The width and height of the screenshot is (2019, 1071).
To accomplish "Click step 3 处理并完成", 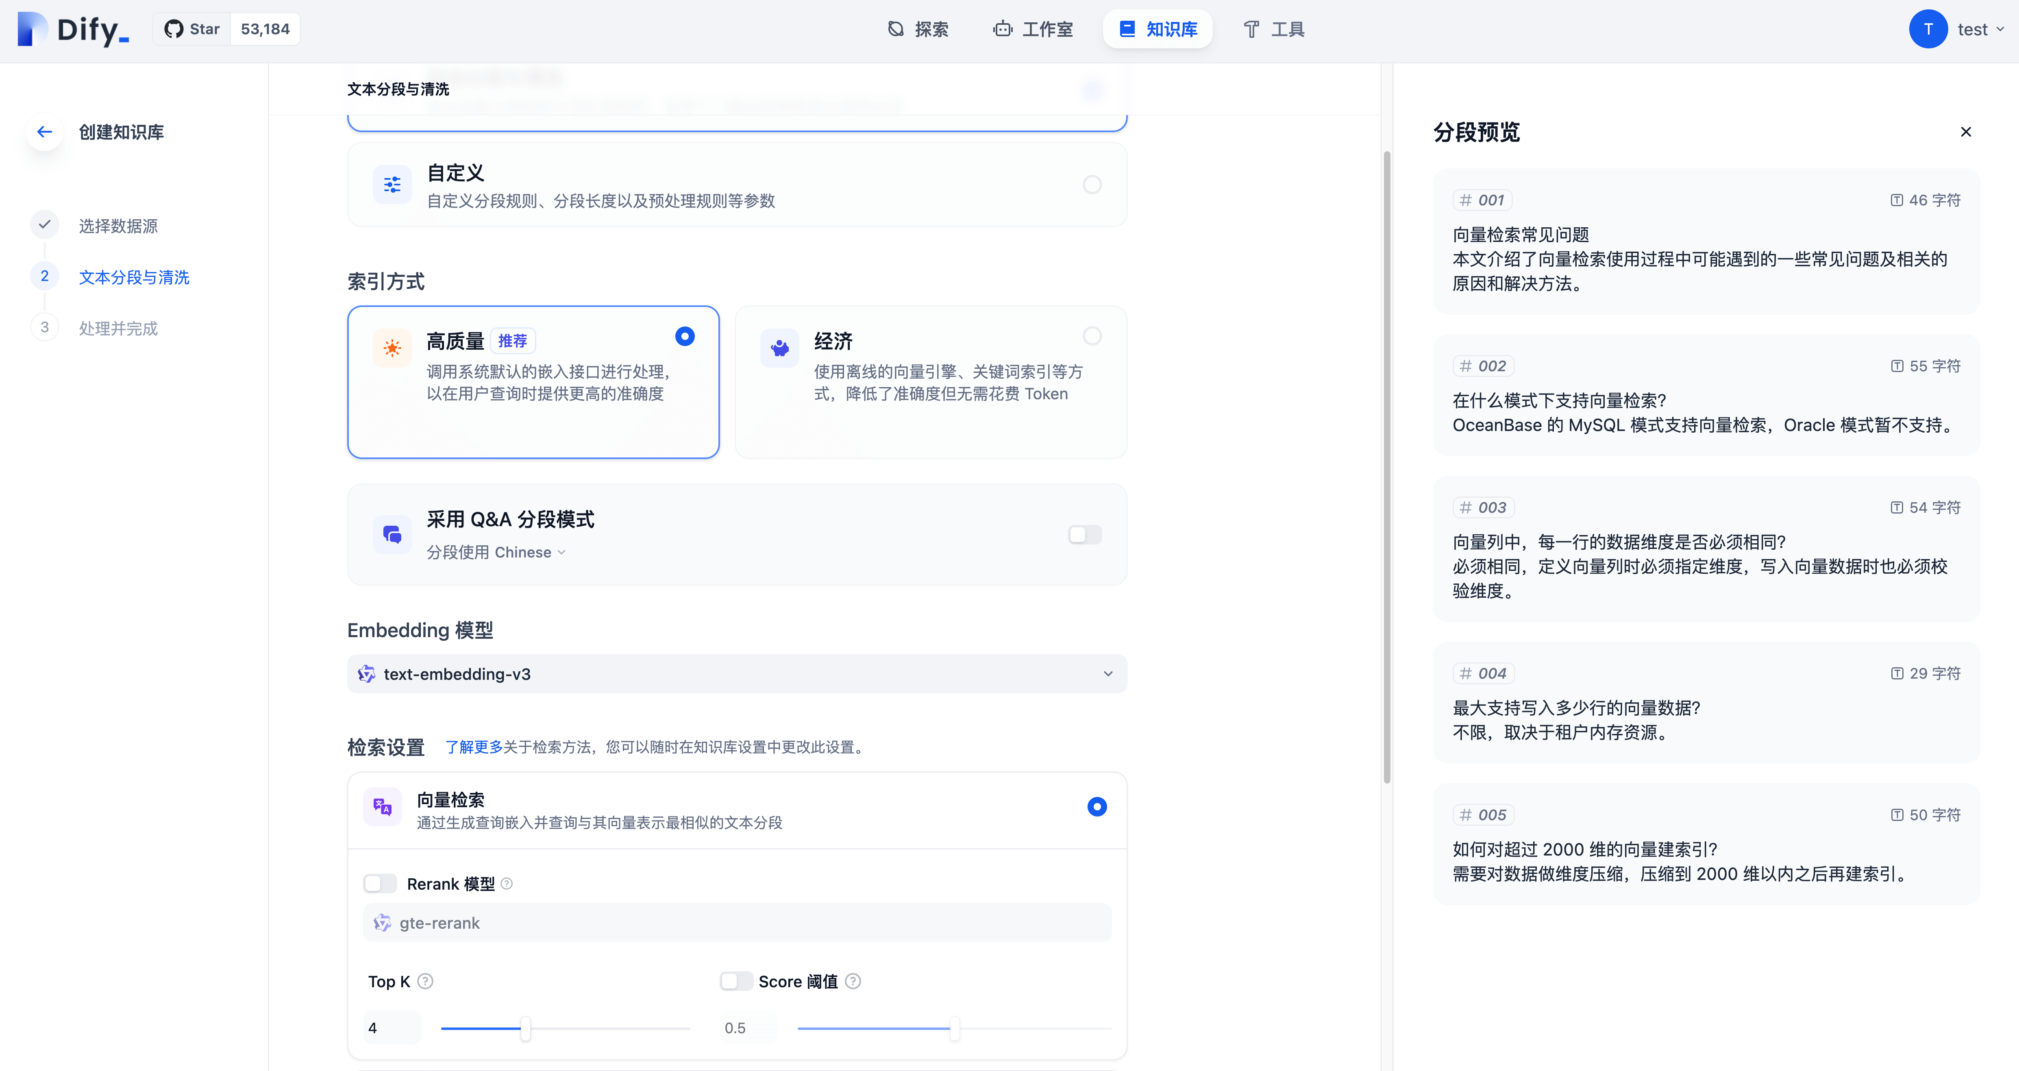I will 118,328.
